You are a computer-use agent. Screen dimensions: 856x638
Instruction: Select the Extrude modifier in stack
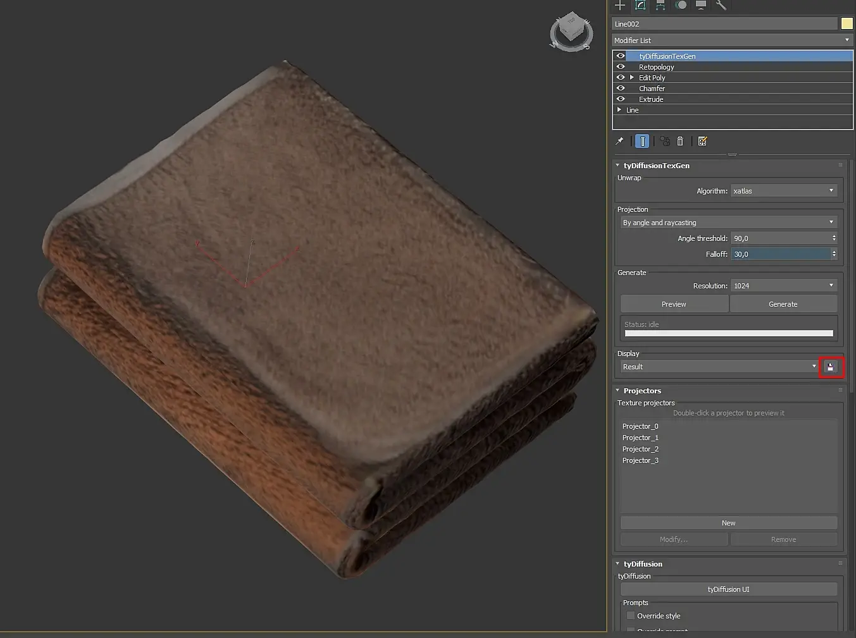coord(651,99)
